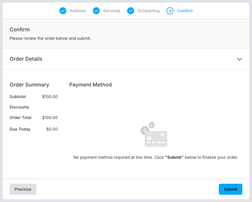The width and height of the screenshot is (252, 202).
Task: Click the Address step checkmark icon
Action: 63,11
